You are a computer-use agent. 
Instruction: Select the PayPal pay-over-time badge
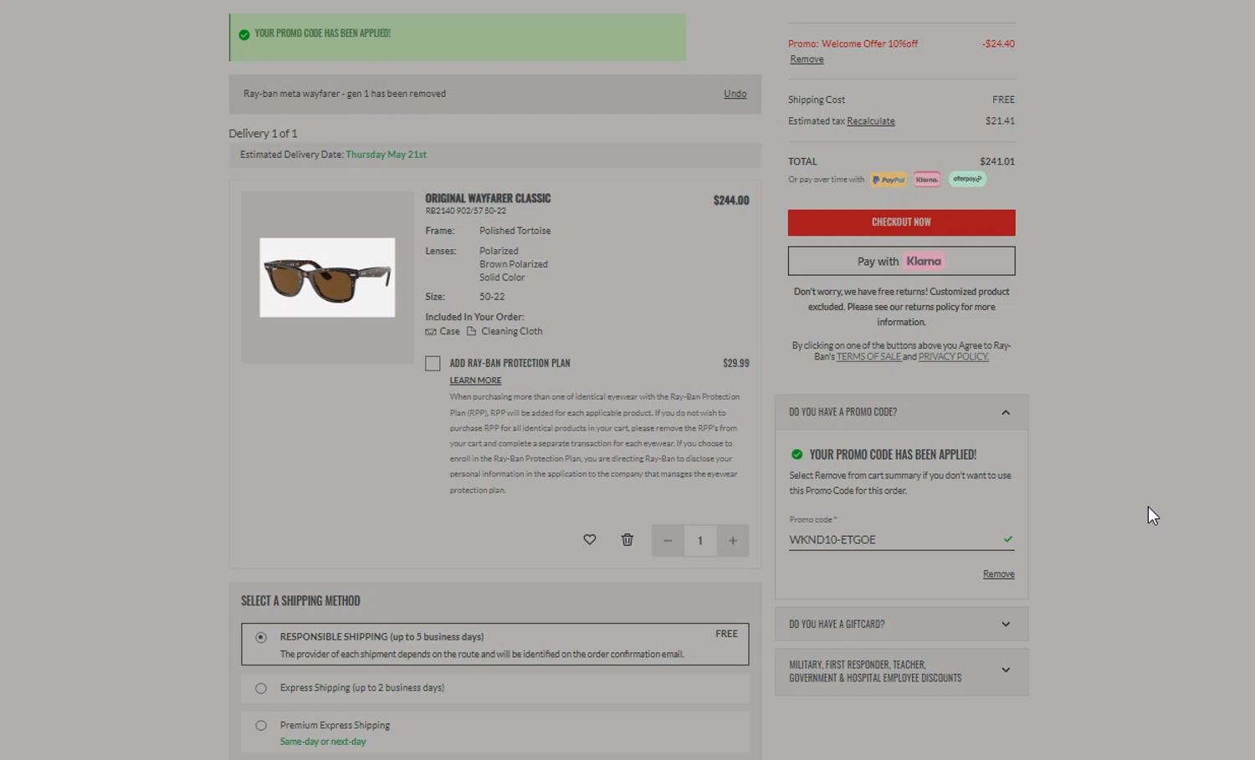[889, 180]
